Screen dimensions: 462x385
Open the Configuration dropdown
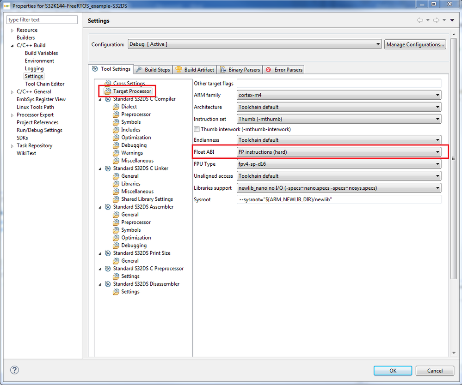(254, 44)
